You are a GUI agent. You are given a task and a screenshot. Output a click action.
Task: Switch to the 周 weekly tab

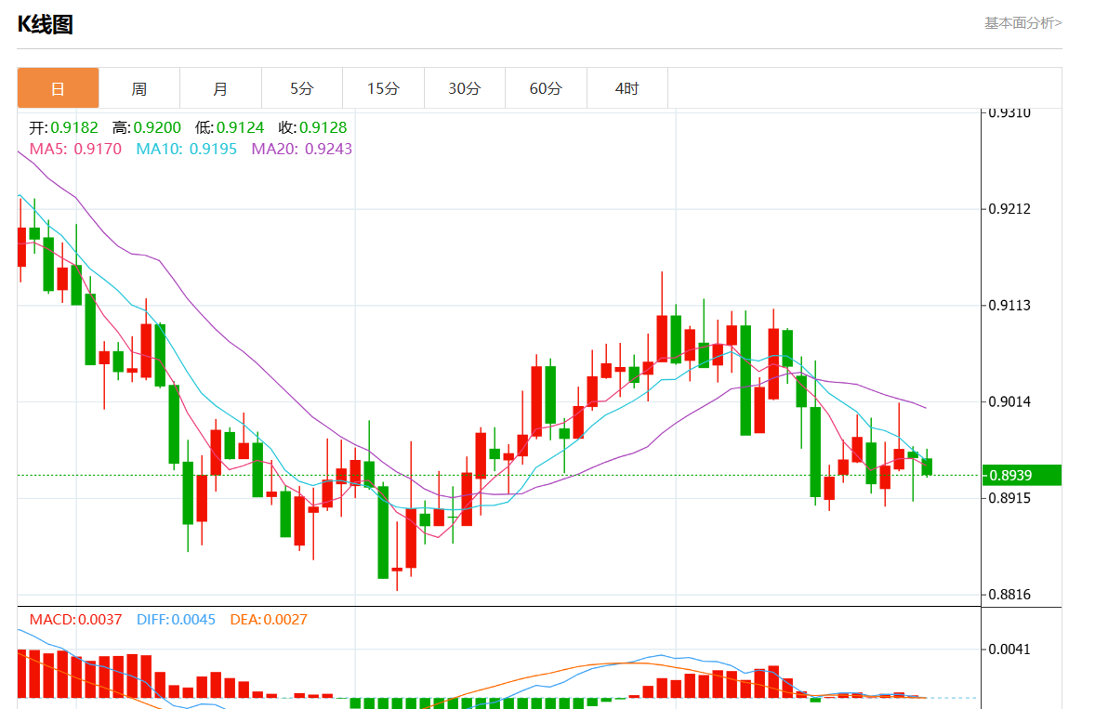[139, 88]
